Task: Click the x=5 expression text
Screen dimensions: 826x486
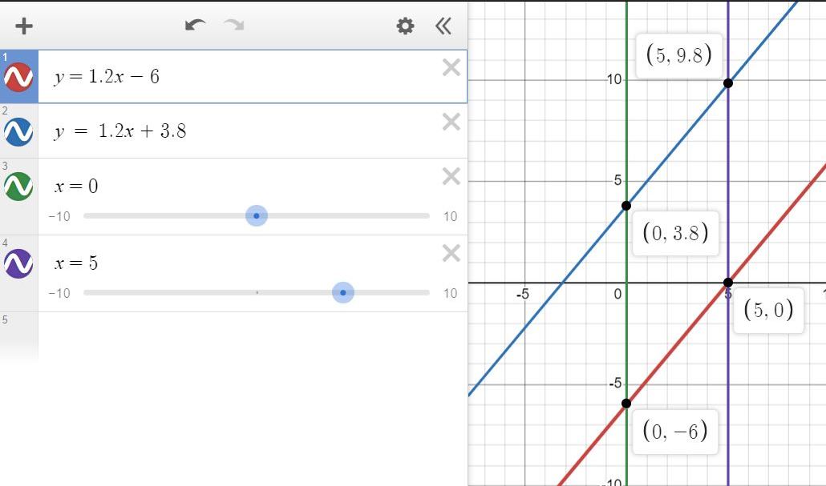Action: 76,263
